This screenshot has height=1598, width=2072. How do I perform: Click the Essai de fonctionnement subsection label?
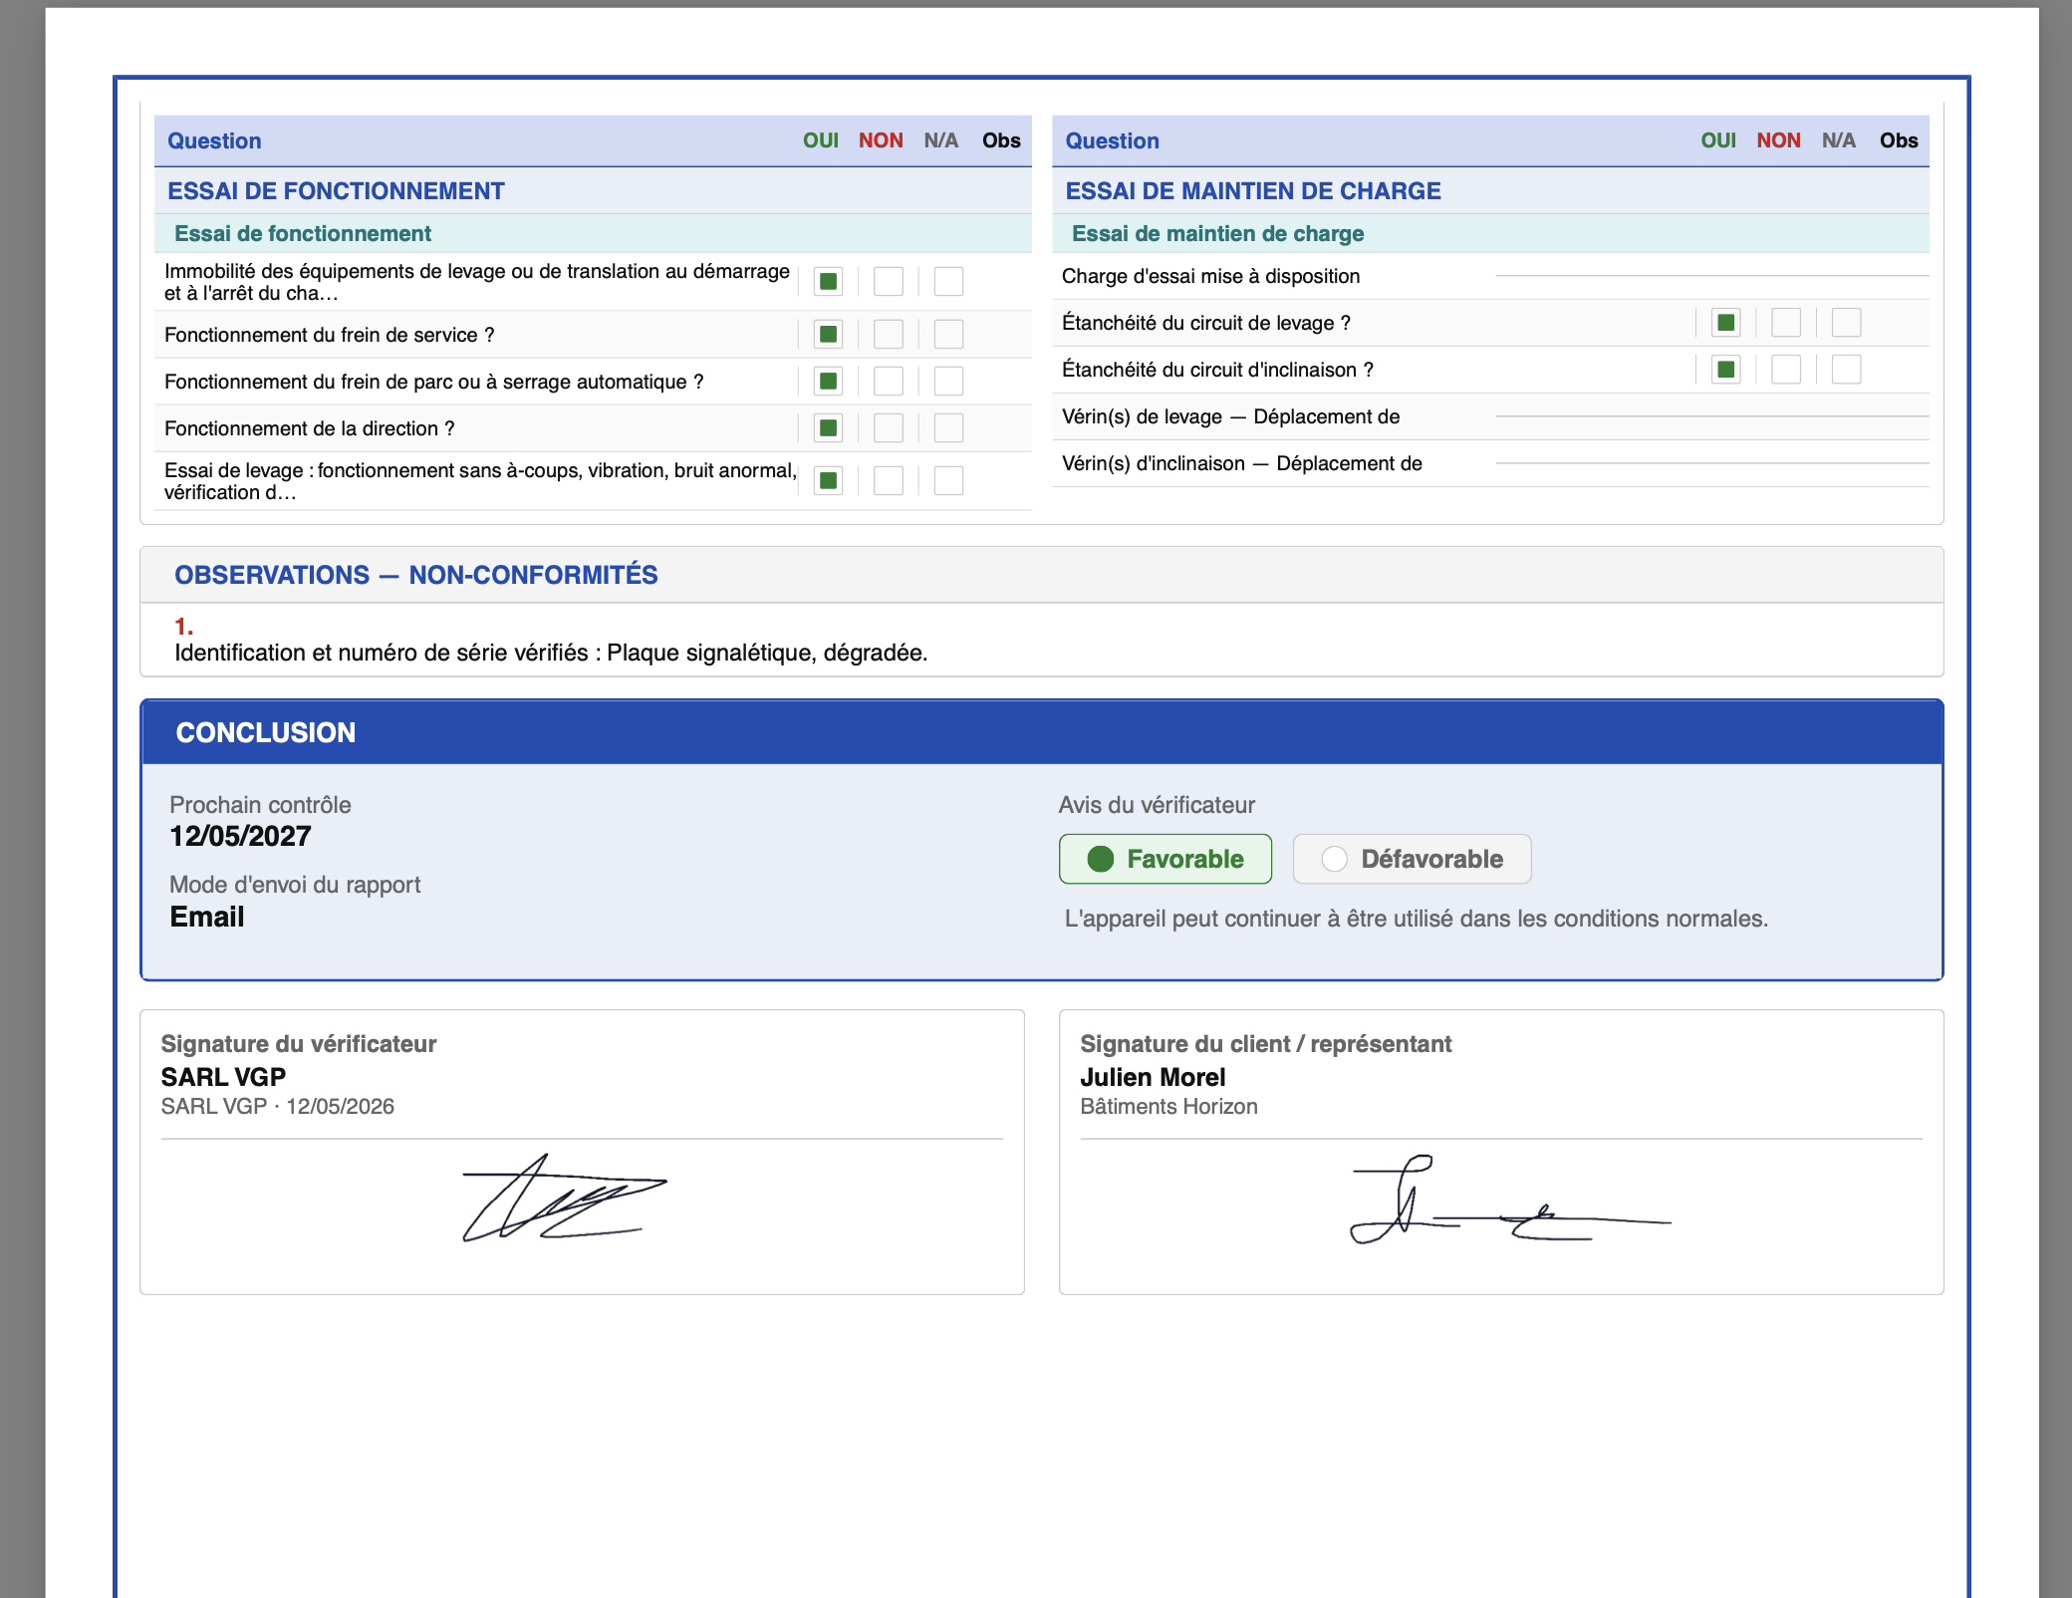click(x=303, y=233)
